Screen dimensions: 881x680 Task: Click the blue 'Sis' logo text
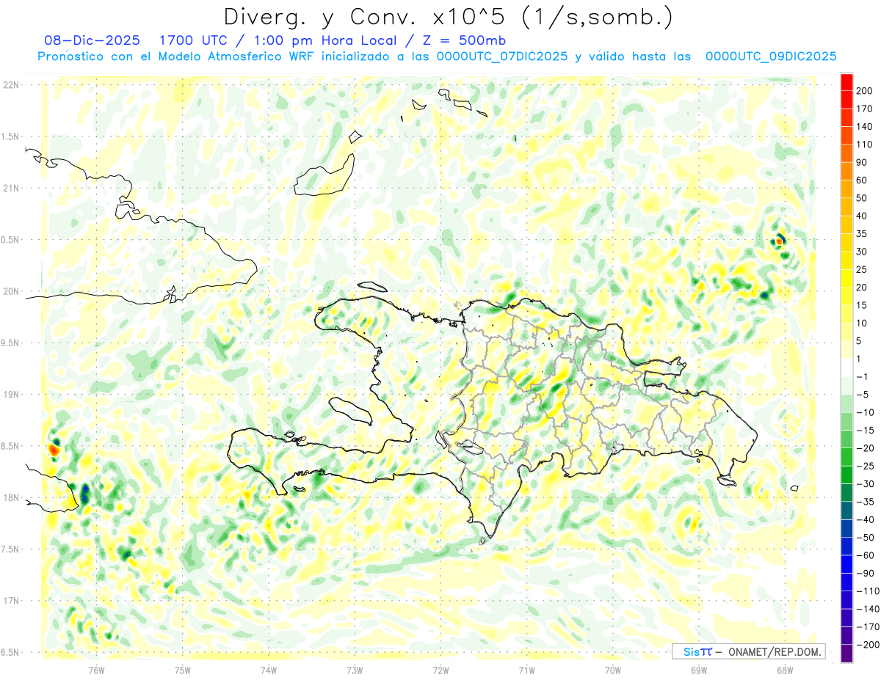(x=691, y=651)
